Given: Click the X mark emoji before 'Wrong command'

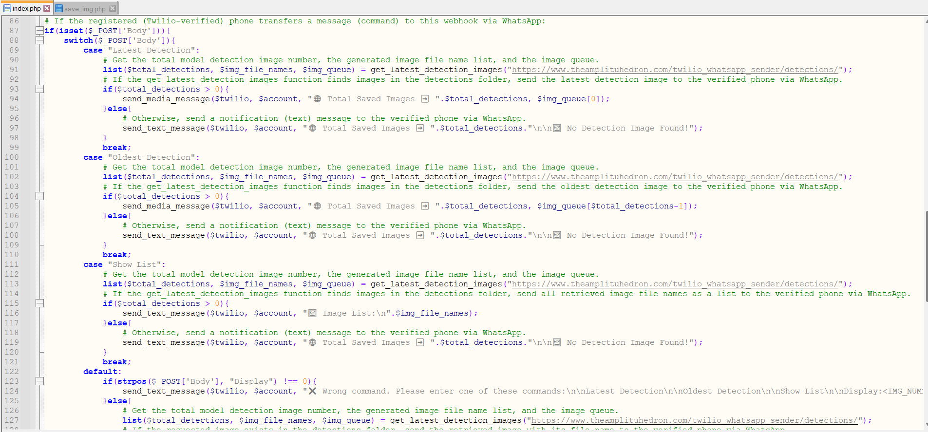Looking at the screenshot, I should click(312, 391).
